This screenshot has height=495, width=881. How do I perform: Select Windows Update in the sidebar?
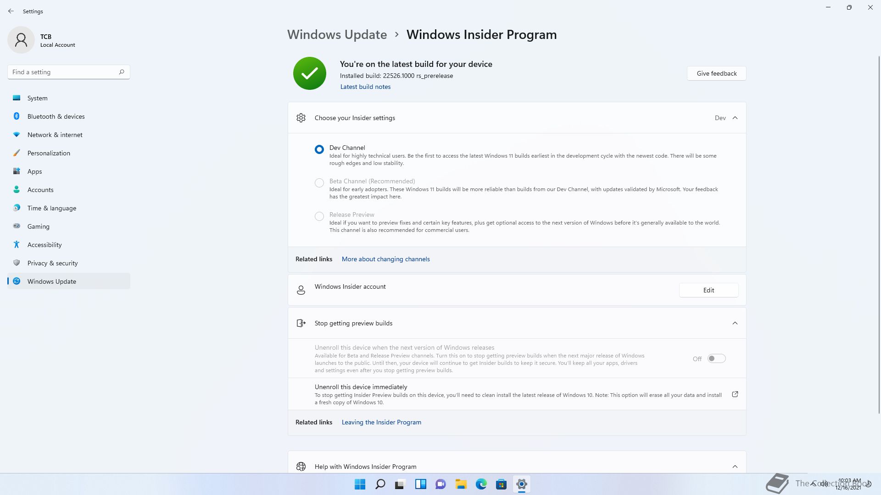[x=69, y=281]
